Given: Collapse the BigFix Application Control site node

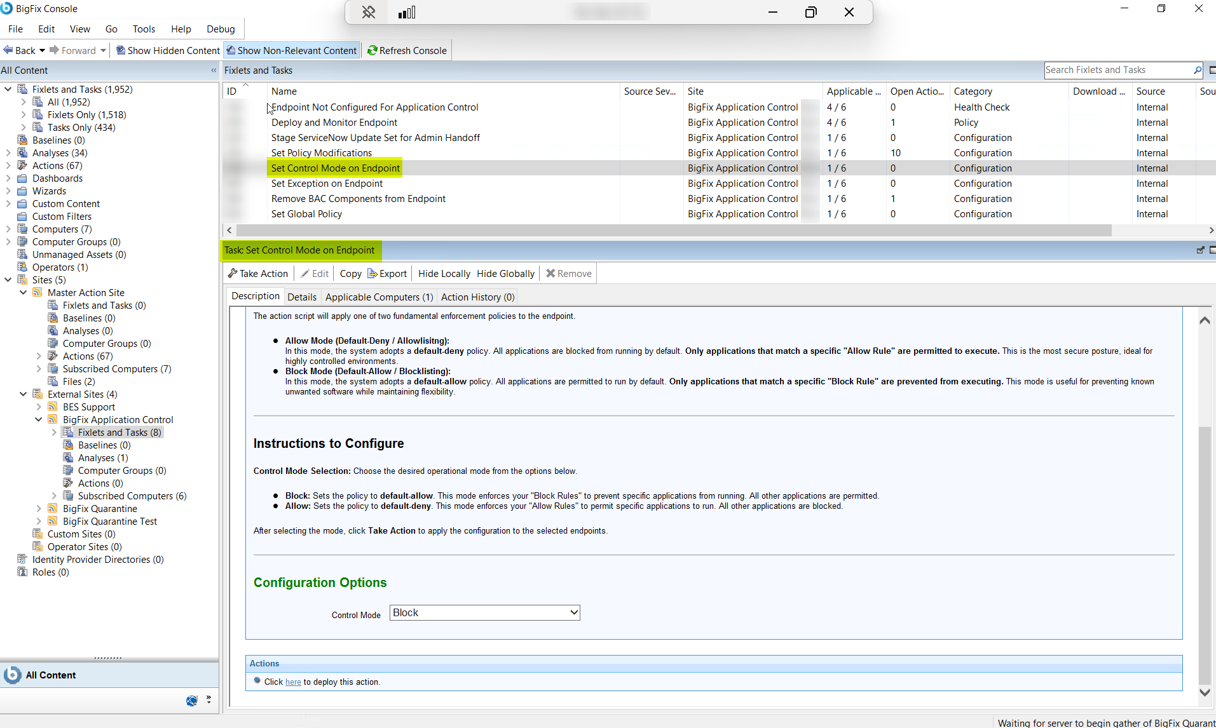Looking at the screenshot, I should (39, 420).
